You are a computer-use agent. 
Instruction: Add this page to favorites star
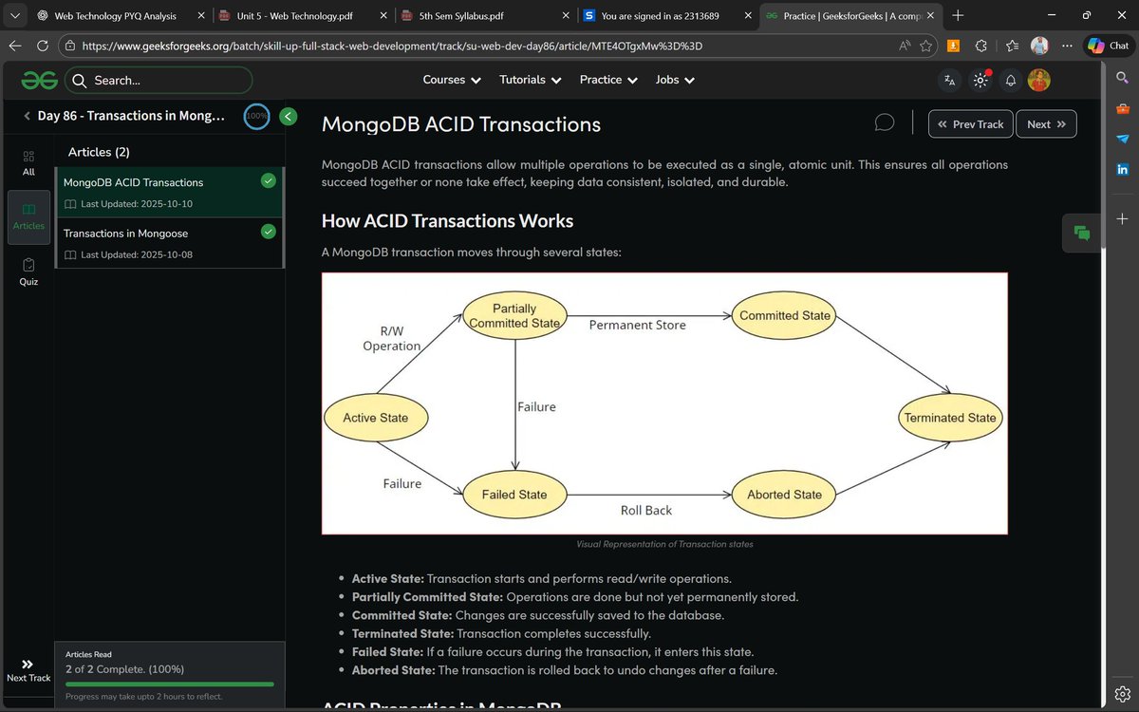pyautogui.click(x=925, y=46)
